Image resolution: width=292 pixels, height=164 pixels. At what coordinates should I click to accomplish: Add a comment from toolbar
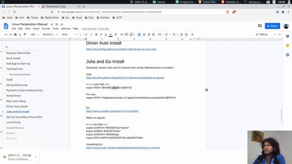click(x=127, y=35)
